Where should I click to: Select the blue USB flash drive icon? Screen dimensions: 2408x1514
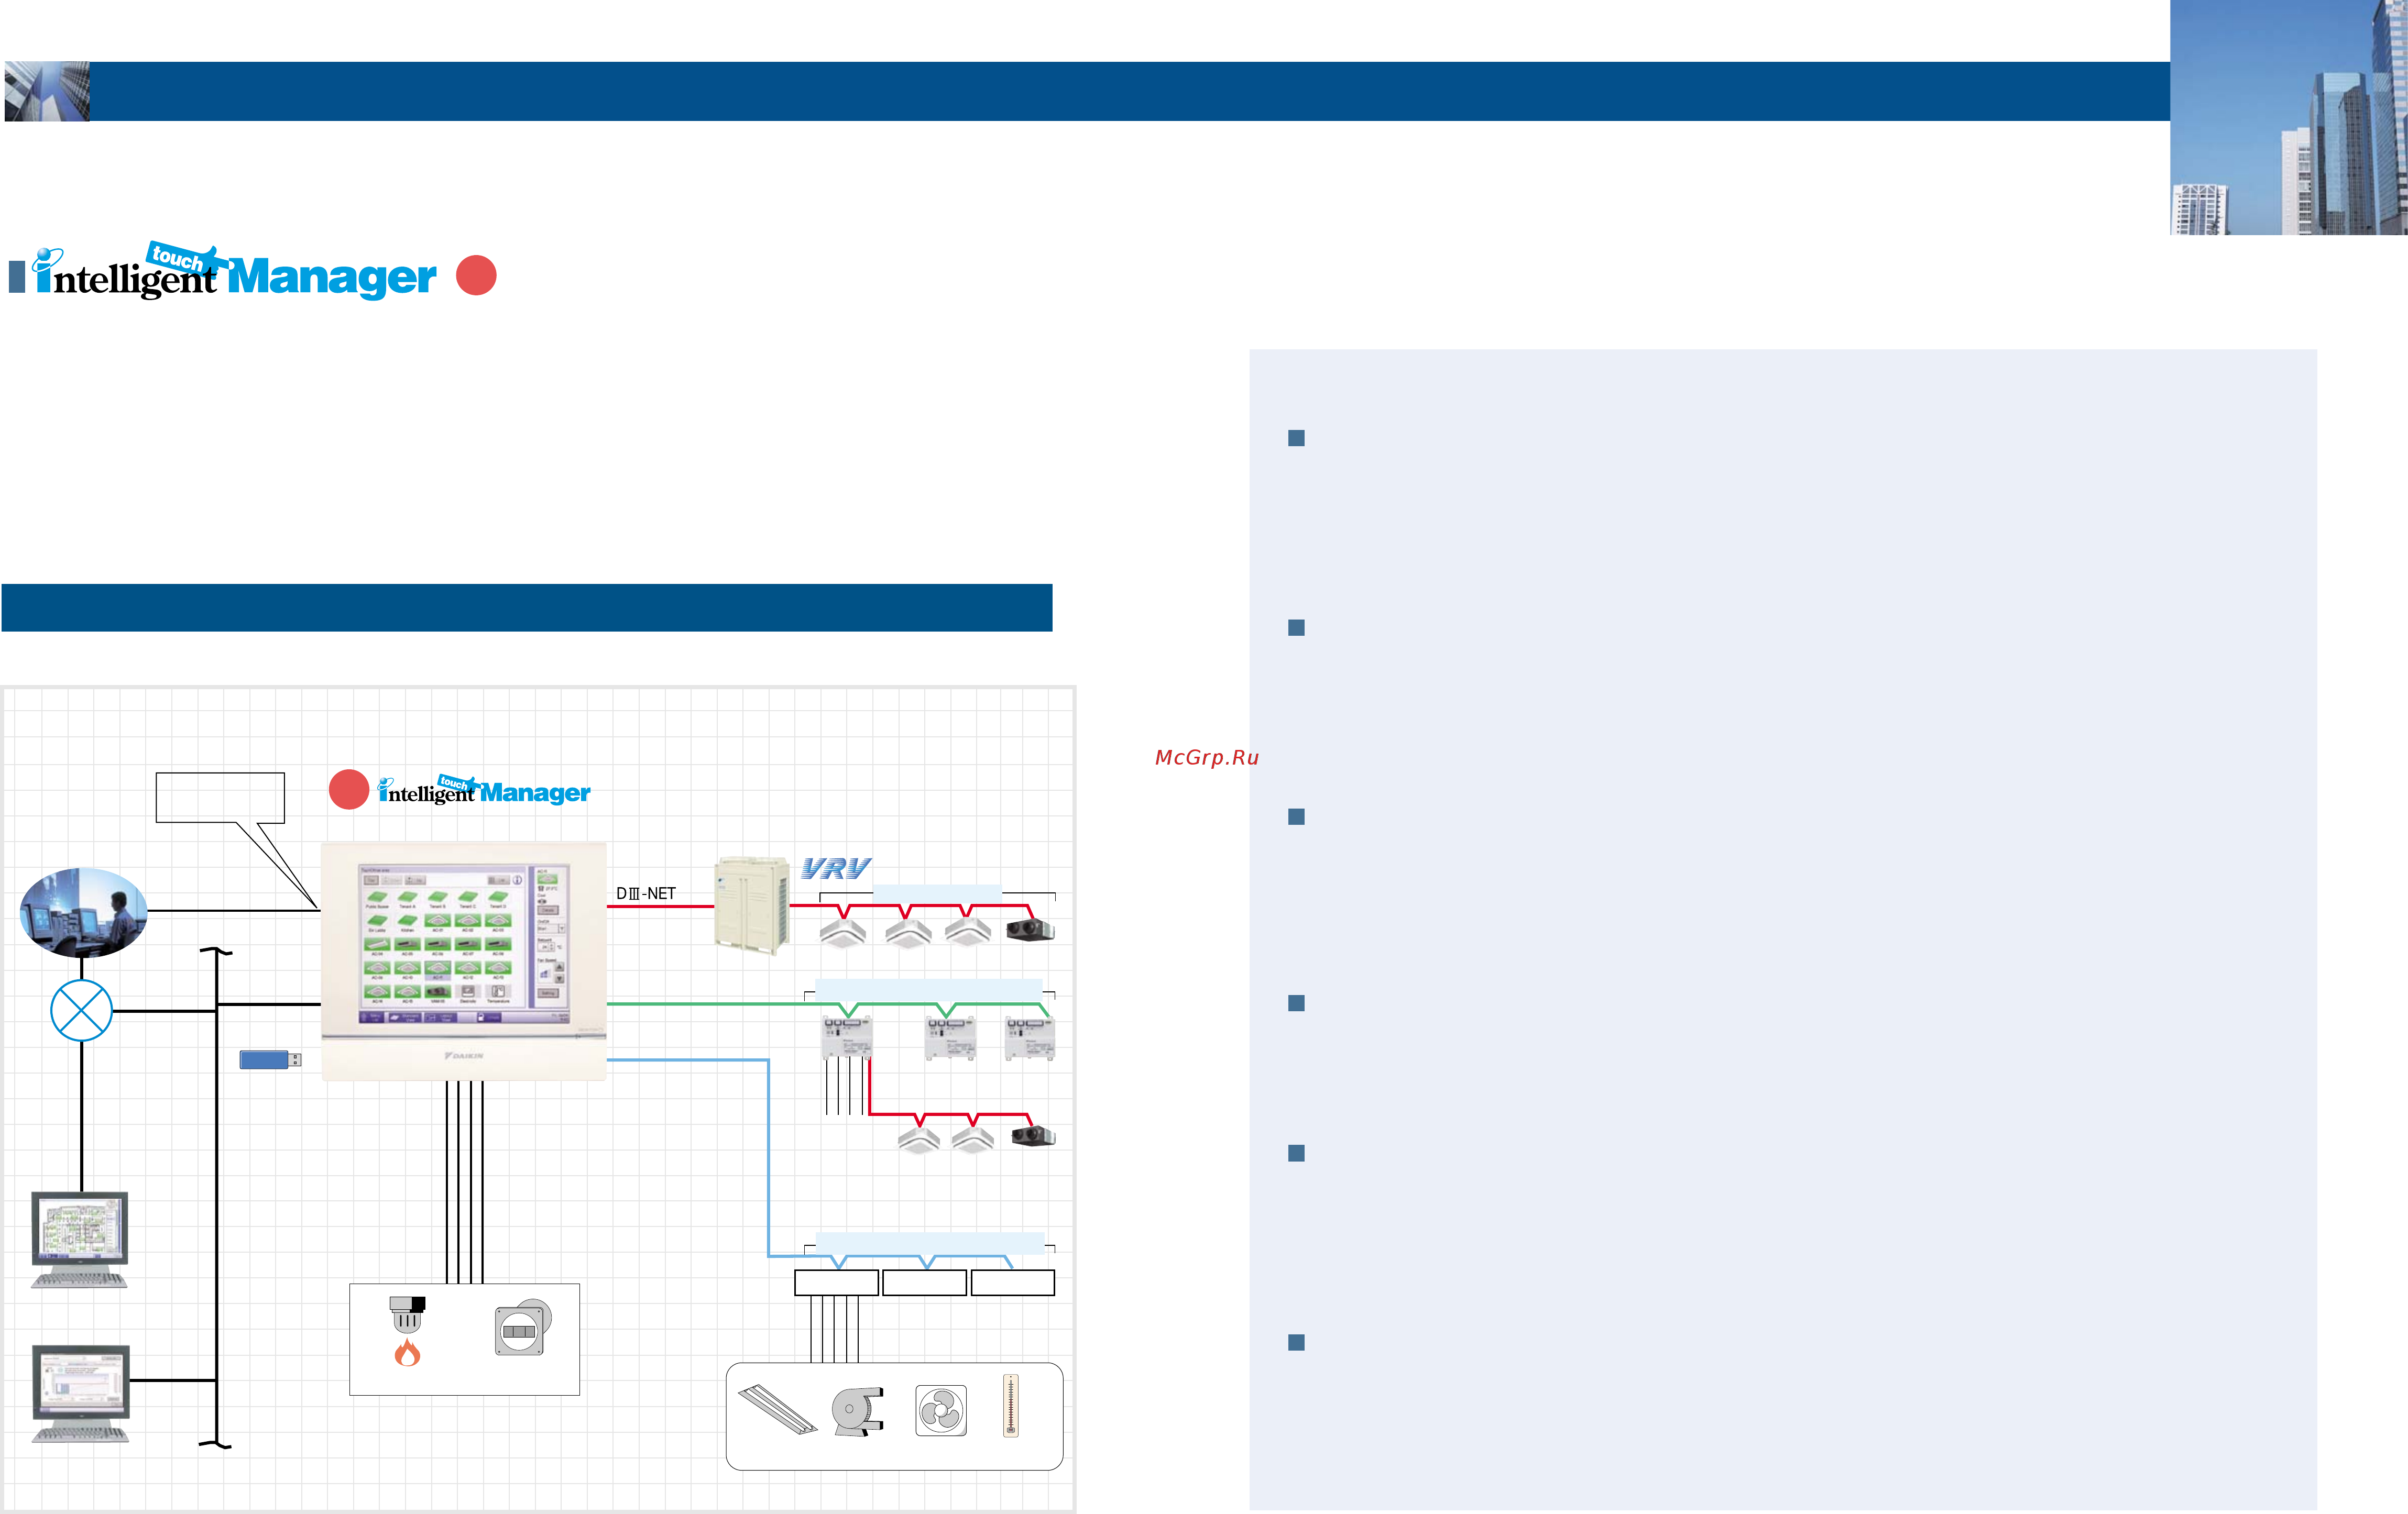pyautogui.click(x=270, y=1059)
